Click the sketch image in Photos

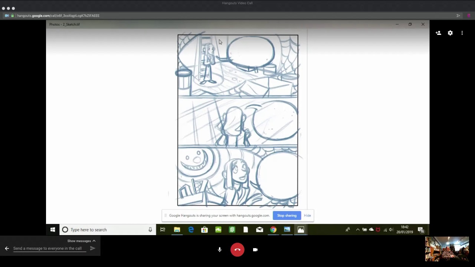[x=238, y=121]
